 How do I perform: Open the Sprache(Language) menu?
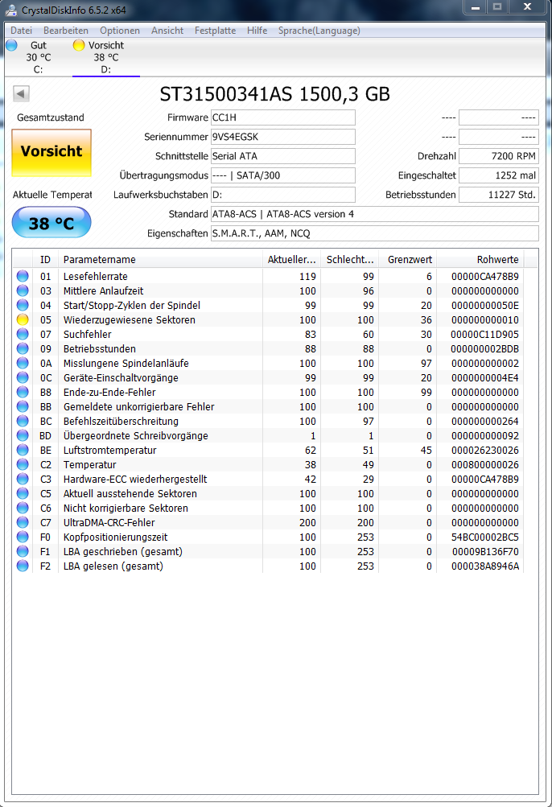click(319, 31)
